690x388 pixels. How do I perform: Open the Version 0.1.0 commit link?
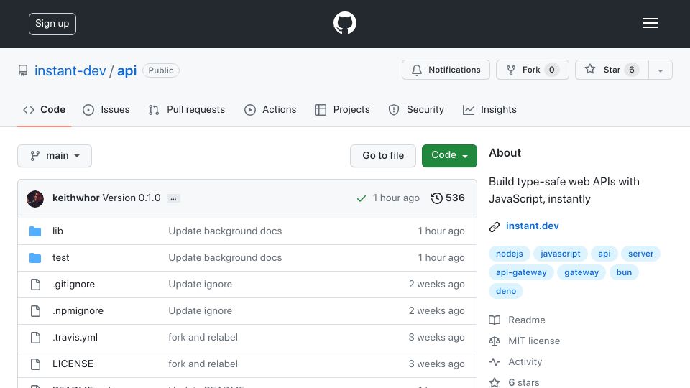131,198
